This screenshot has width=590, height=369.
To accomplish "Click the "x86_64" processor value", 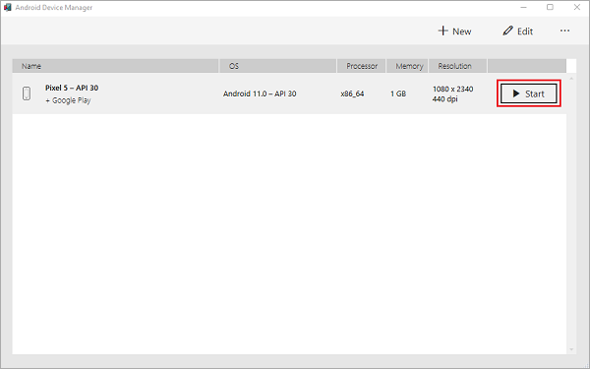I will pos(352,93).
